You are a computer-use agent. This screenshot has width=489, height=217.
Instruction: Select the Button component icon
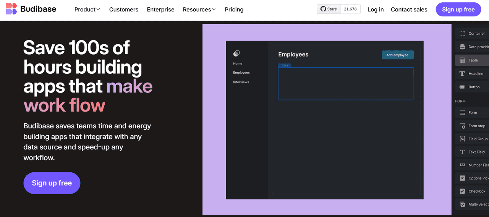coord(462,87)
